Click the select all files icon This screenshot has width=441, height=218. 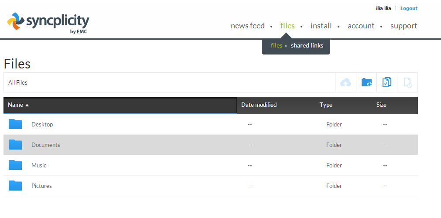(387, 82)
